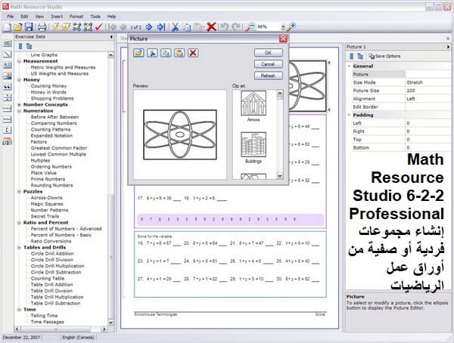Collapse the Puzzles tree group

(20, 191)
